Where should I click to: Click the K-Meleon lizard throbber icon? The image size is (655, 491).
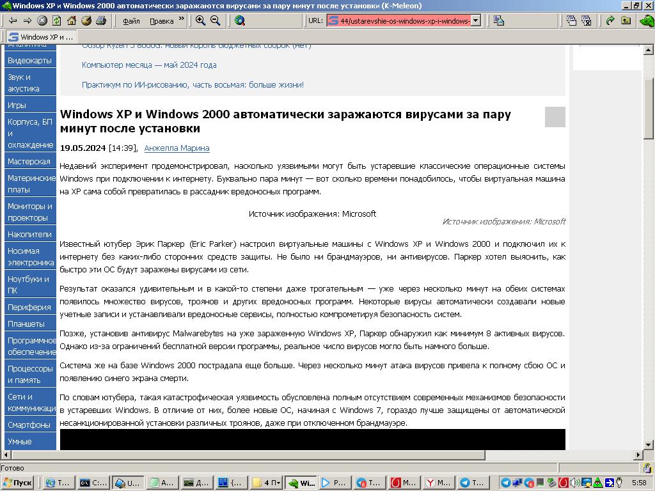647,20
